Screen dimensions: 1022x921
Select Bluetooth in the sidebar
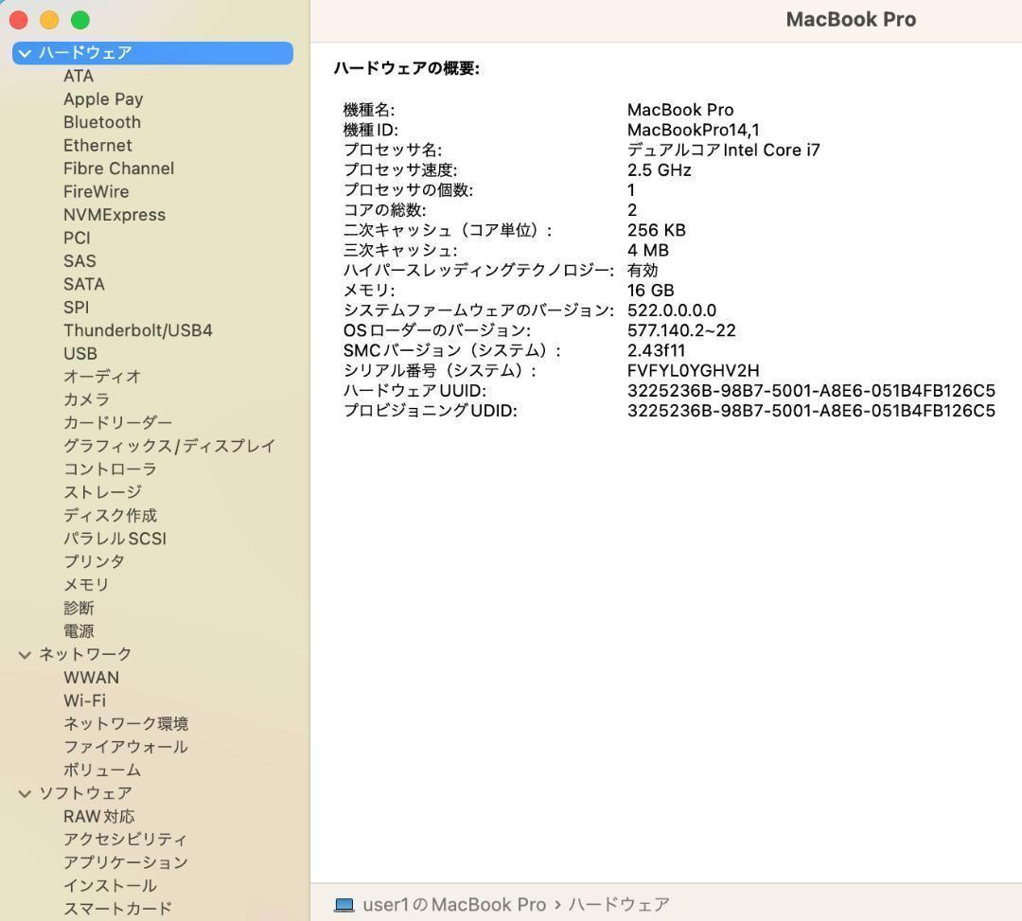click(101, 122)
